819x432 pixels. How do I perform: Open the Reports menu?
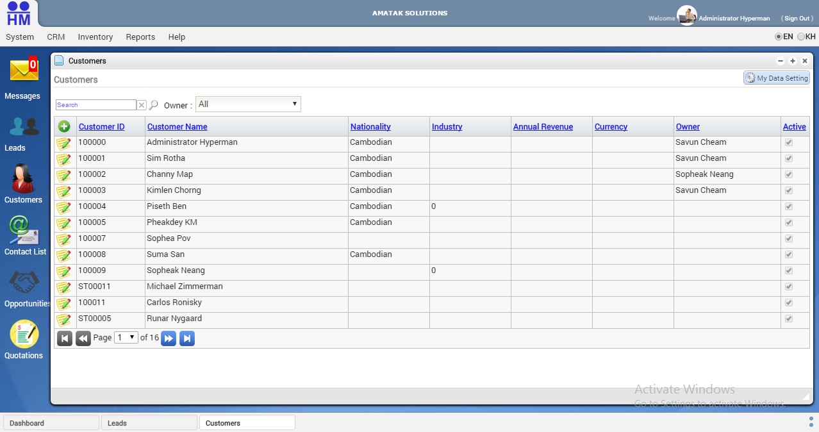pos(140,37)
